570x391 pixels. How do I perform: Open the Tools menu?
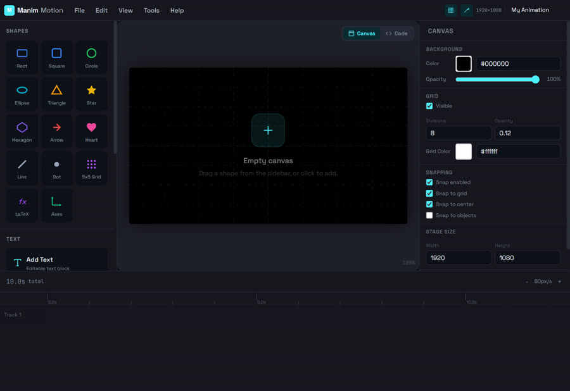151,11
